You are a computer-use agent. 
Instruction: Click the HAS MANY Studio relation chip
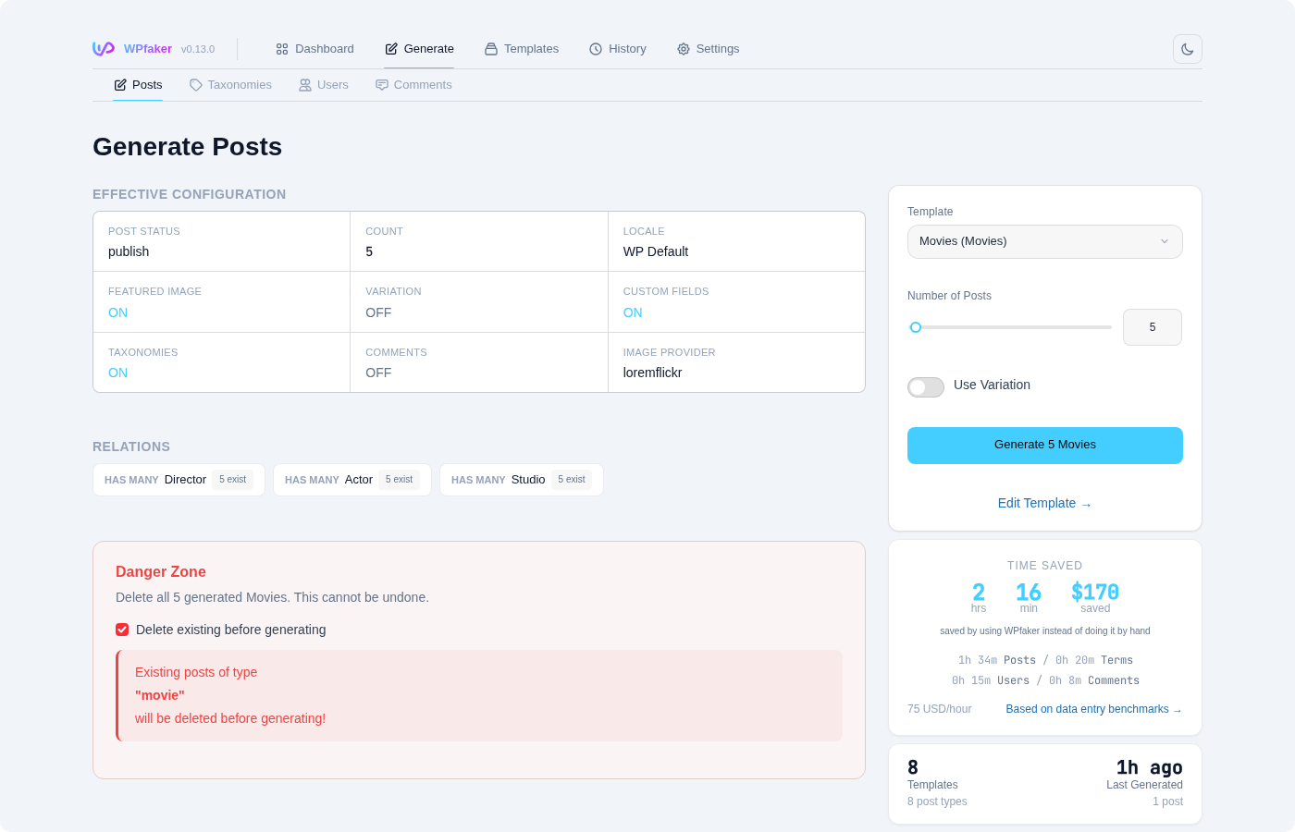[521, 479]
